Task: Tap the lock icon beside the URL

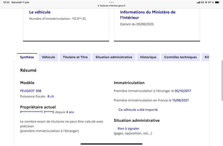Action: coord(98,6)
